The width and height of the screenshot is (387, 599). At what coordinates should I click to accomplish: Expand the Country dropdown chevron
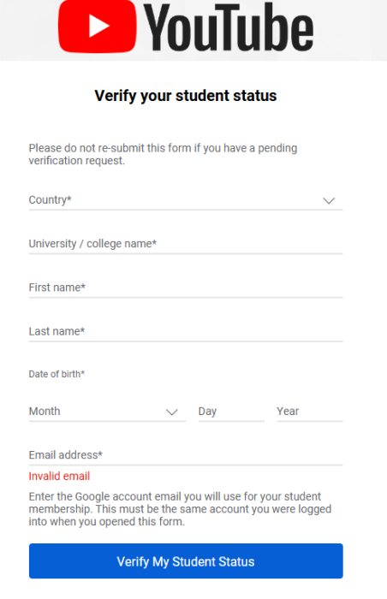[x=329, y=200]
